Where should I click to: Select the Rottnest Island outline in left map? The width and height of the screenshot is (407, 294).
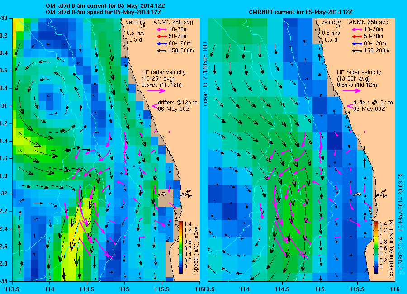162,194
